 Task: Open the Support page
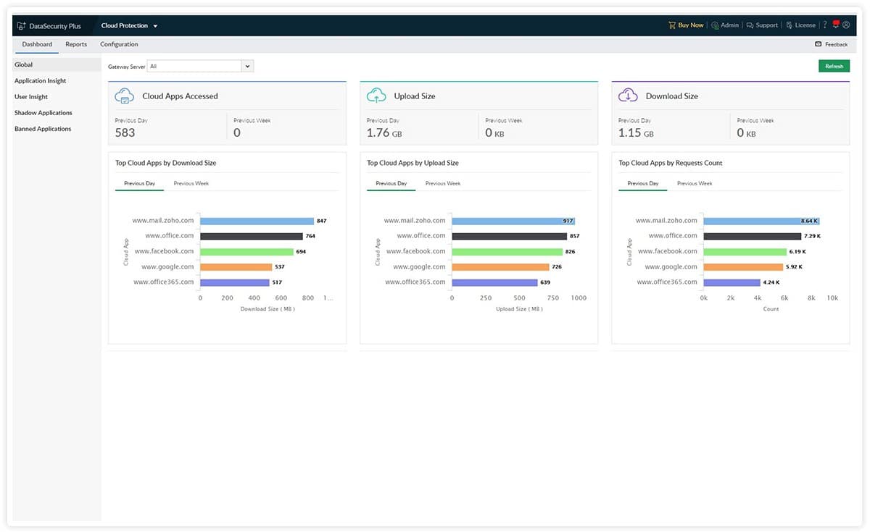(x=762, y=25)
